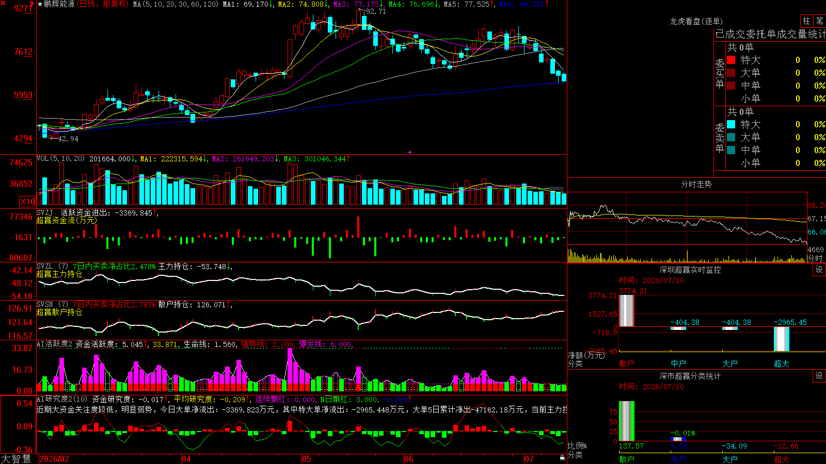Click the 超大 bar showing -2965.45
This screenshot has width=826, height=464.
coord(782,339)
